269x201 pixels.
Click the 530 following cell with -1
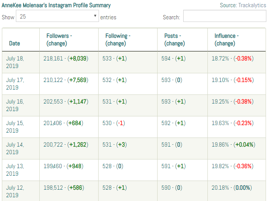tap(114, 123)
